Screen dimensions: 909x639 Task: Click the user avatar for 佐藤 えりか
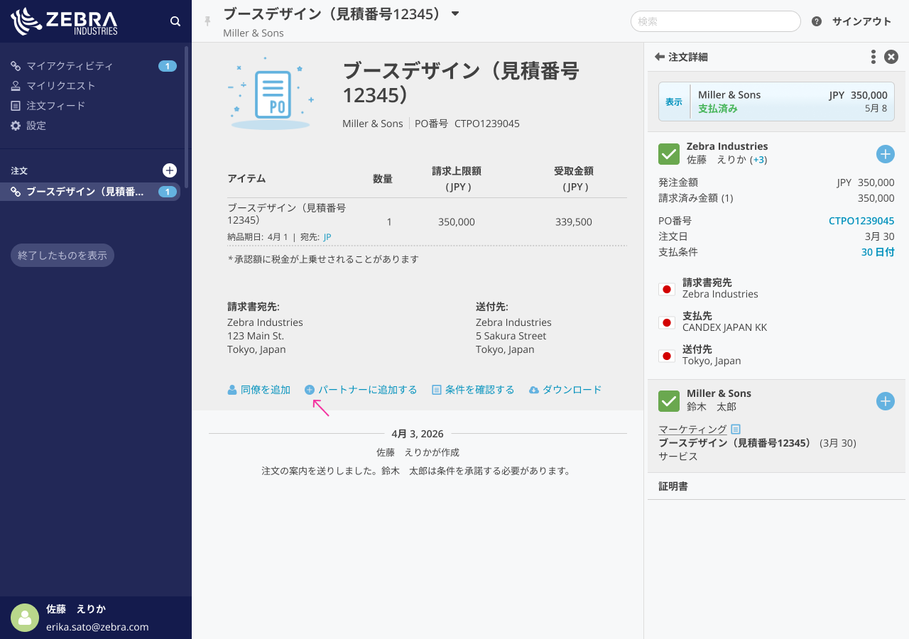pyautogui.click(x=25, y=618)
